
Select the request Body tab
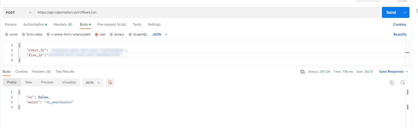(x=85, y=24)
